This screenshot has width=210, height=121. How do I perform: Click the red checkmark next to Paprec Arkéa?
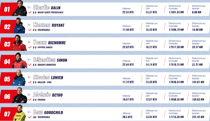30,47
